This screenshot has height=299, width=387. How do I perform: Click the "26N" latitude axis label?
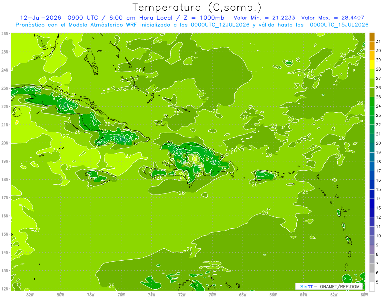[x=5, y=34]
